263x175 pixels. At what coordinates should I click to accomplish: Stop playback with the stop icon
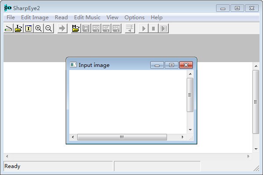[153, 28]
